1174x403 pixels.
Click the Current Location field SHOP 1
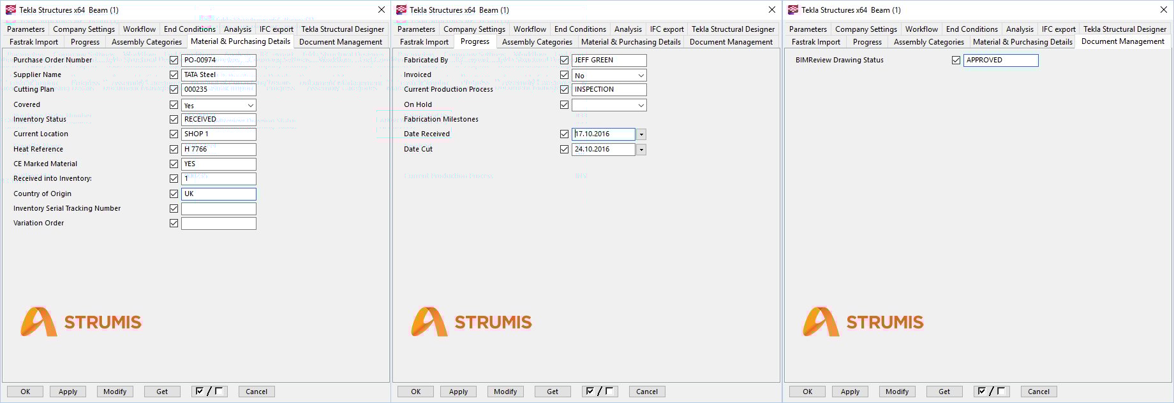[219, 134]
